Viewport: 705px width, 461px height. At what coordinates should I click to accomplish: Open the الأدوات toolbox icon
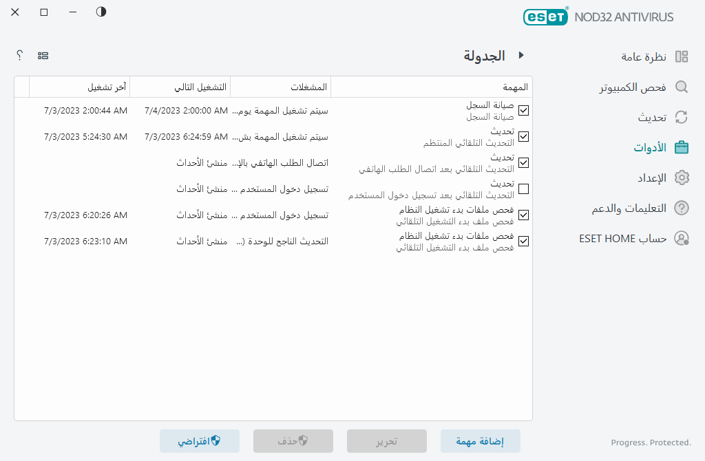tap(682, 147)
